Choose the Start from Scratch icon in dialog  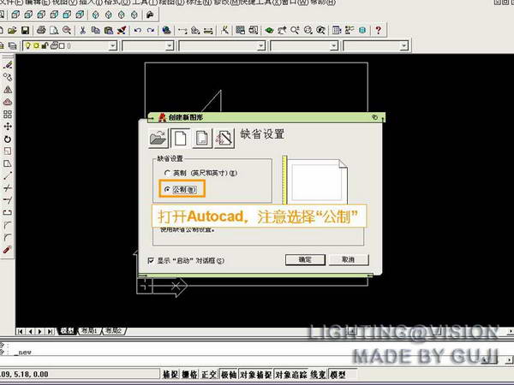coord(180,138)
